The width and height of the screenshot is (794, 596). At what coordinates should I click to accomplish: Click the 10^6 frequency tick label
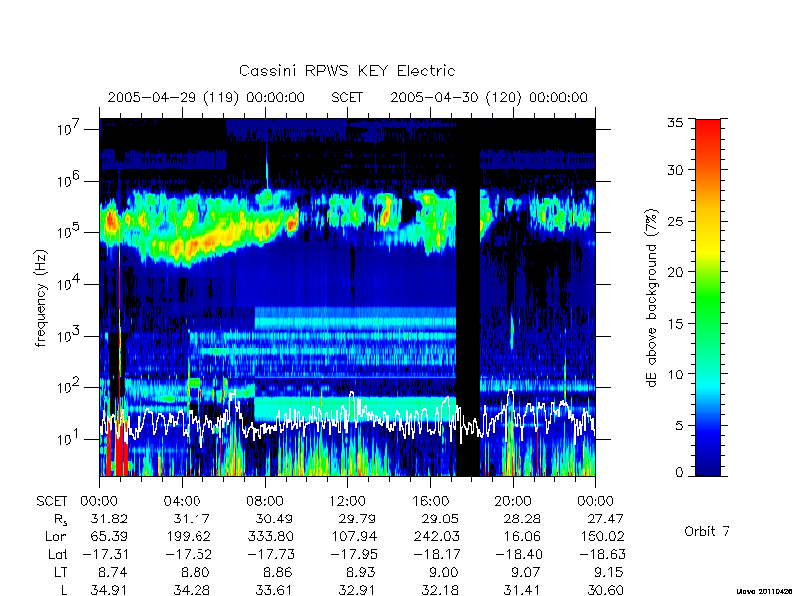click(x=69, y=181)
